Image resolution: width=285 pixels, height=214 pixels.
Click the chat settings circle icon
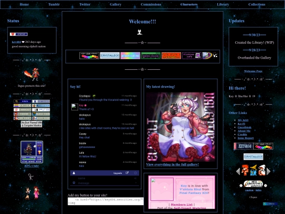point(136,173)
